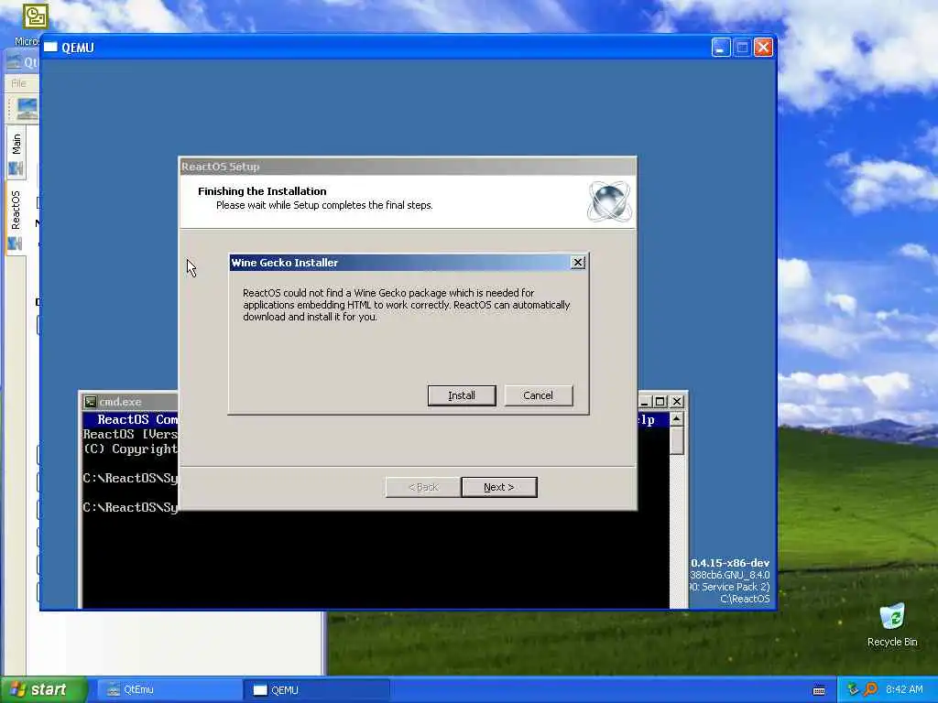Click Install in the Wine Gecko Installer
The width and height of the screenshot is (938, 703).
[x=462, y=395]
